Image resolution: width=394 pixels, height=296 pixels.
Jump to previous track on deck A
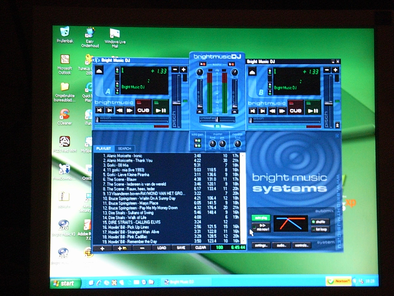tap(99, 110)
